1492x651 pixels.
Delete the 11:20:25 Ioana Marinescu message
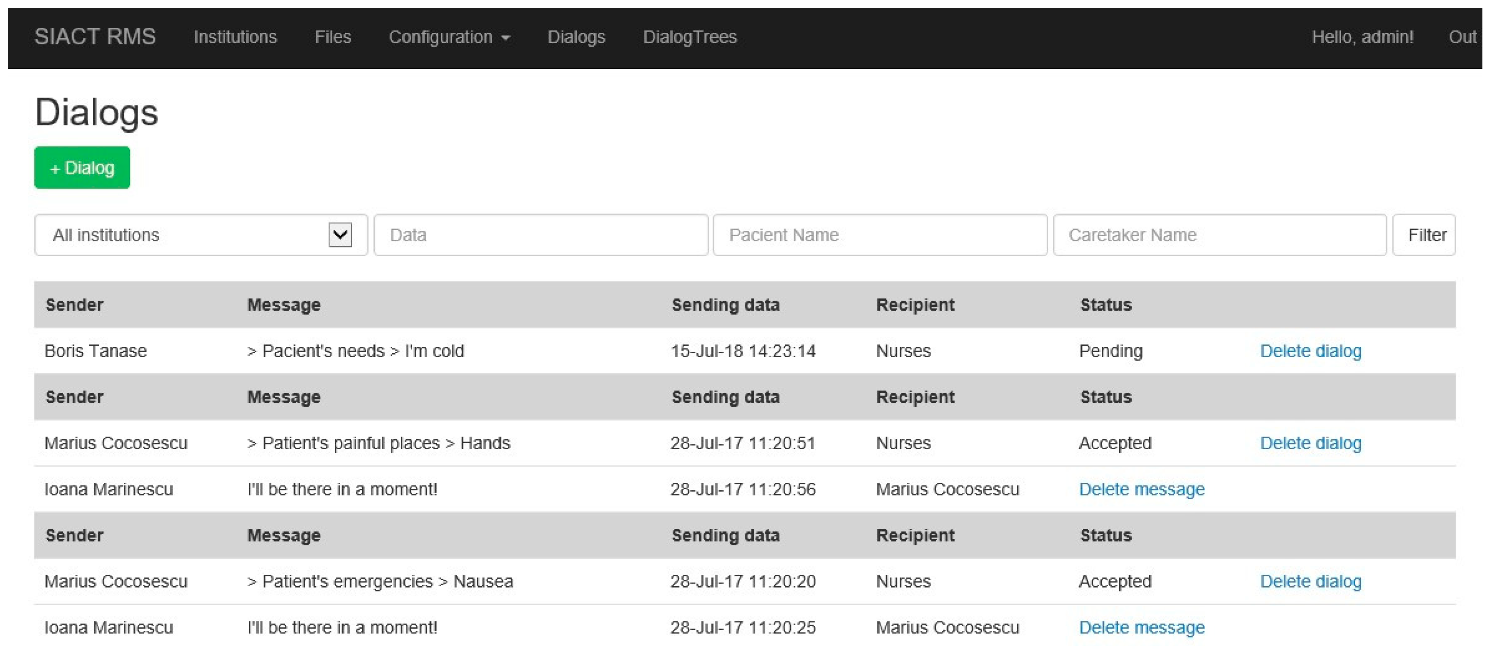(x=1141, y=627)
